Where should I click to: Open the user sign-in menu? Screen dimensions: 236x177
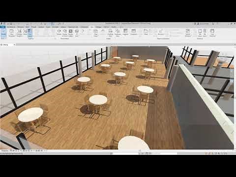(203, 24)
